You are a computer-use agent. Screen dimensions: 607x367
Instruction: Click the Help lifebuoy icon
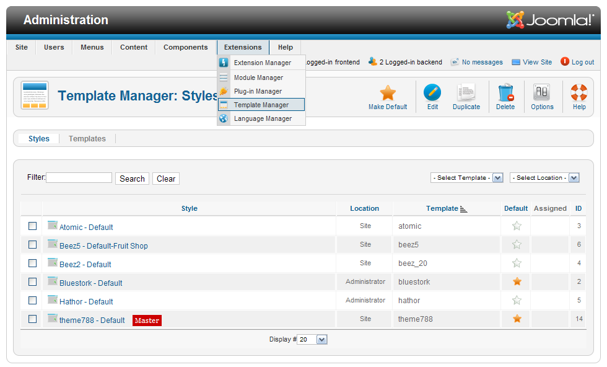pyautogui.click(x=579, y=93)
